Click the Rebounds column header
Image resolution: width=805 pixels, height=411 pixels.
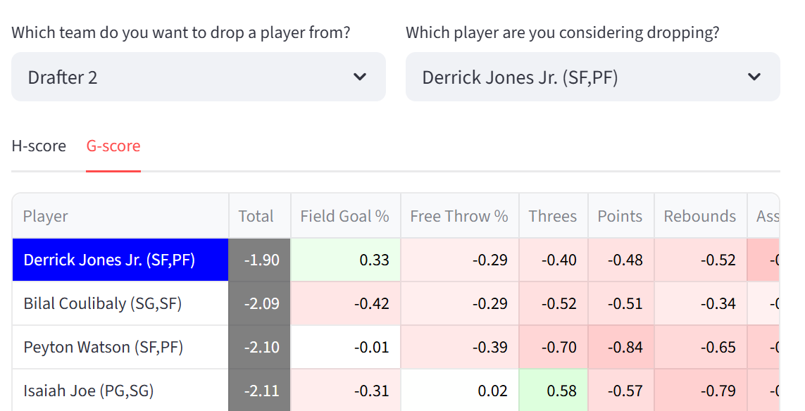(x=699, y=216)
